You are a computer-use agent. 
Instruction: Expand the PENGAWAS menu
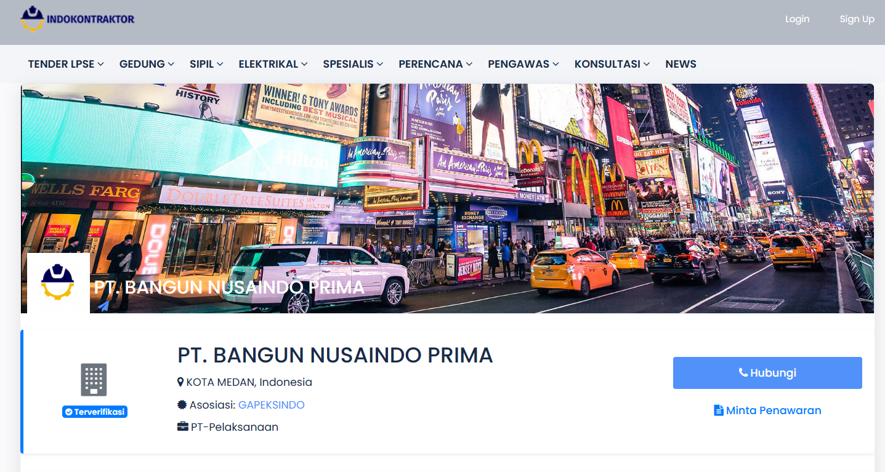tap(523, 64)
